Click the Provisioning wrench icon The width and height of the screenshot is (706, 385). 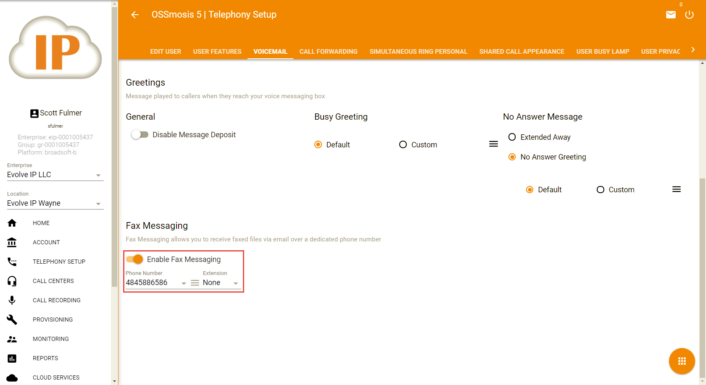point(12,320)
